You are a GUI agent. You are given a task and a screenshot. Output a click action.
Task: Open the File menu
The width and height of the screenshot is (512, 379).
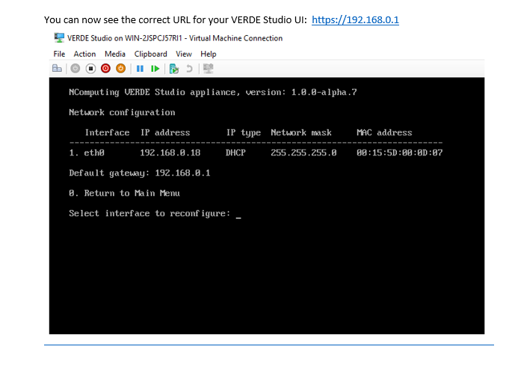click(x=59, y=54)
